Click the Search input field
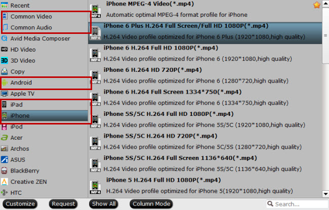Screen dimensions: 329x210 (297, 204)
